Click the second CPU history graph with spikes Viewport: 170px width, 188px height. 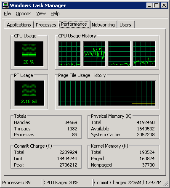(94, 53)
